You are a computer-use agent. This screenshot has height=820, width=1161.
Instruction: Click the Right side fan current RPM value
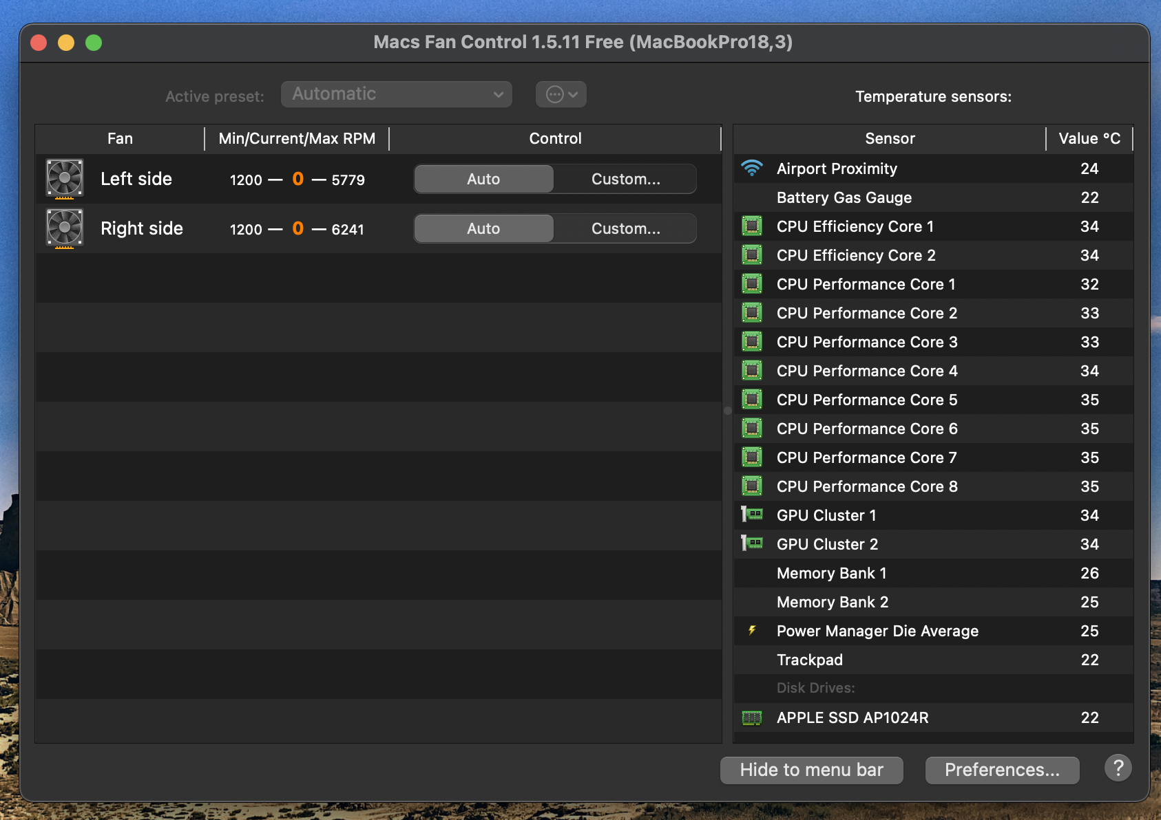pos(298,228)
